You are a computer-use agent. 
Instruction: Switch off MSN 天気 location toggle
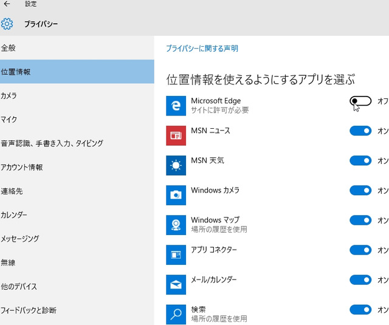pyautogui.click(x=360, y=160)
